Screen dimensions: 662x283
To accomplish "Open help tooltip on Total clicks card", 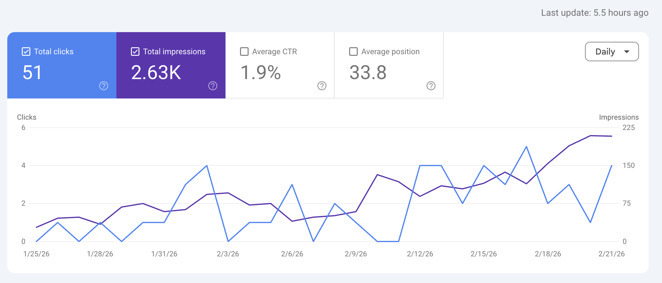I will (x=103, y=86).
